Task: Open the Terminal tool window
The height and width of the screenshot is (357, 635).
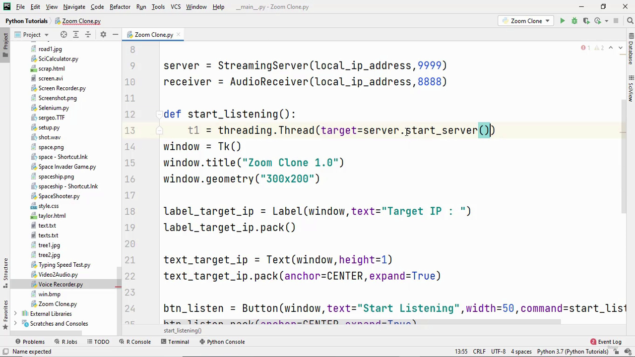Action: (175, 342)
